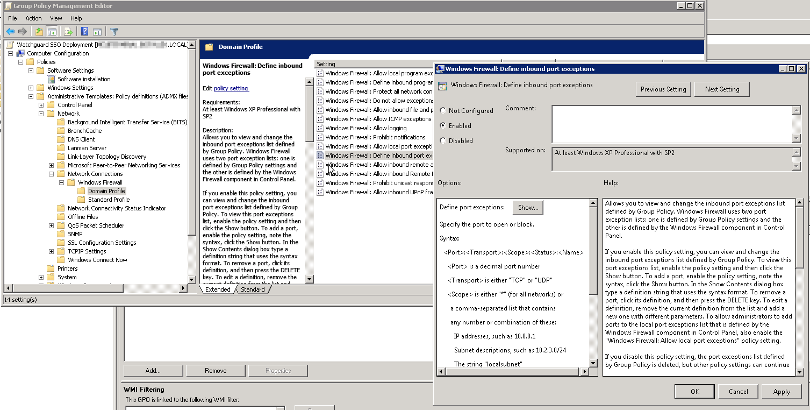The width and height of the screenshot is (810, 410).
Task: Open Help via the blue question mark icon
Action: pyautogui.click(x=84, y=32)
